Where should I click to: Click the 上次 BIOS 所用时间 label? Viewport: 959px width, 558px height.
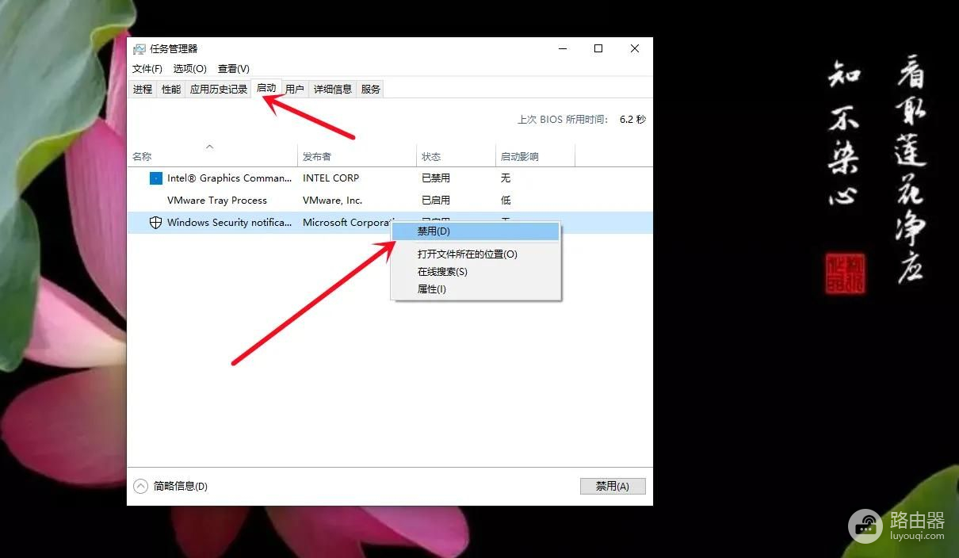[x=564, y=120]
